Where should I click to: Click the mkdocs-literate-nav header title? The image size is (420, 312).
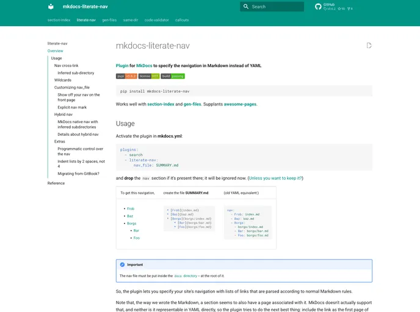[x=85, y=7]
